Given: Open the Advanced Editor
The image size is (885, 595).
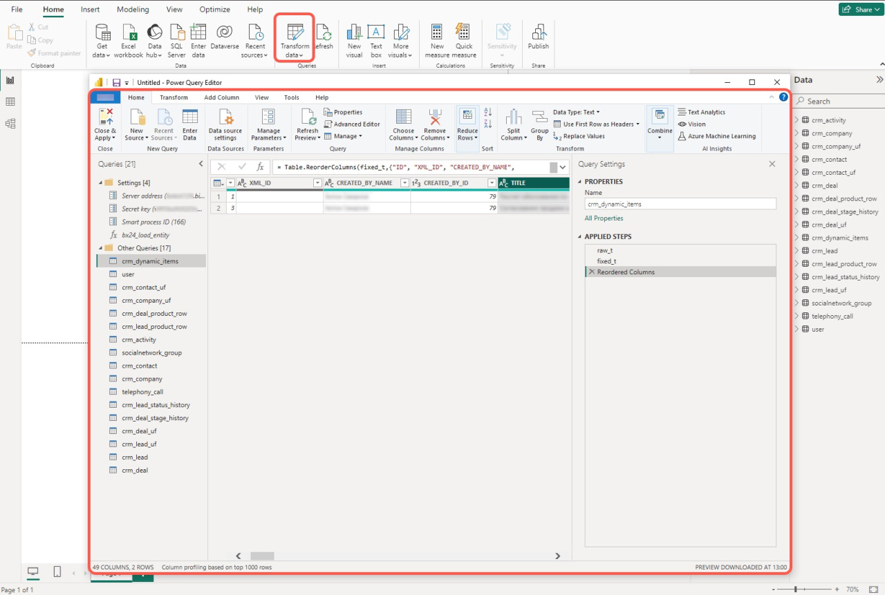Looking at the screenshot, I should (352, 124).
